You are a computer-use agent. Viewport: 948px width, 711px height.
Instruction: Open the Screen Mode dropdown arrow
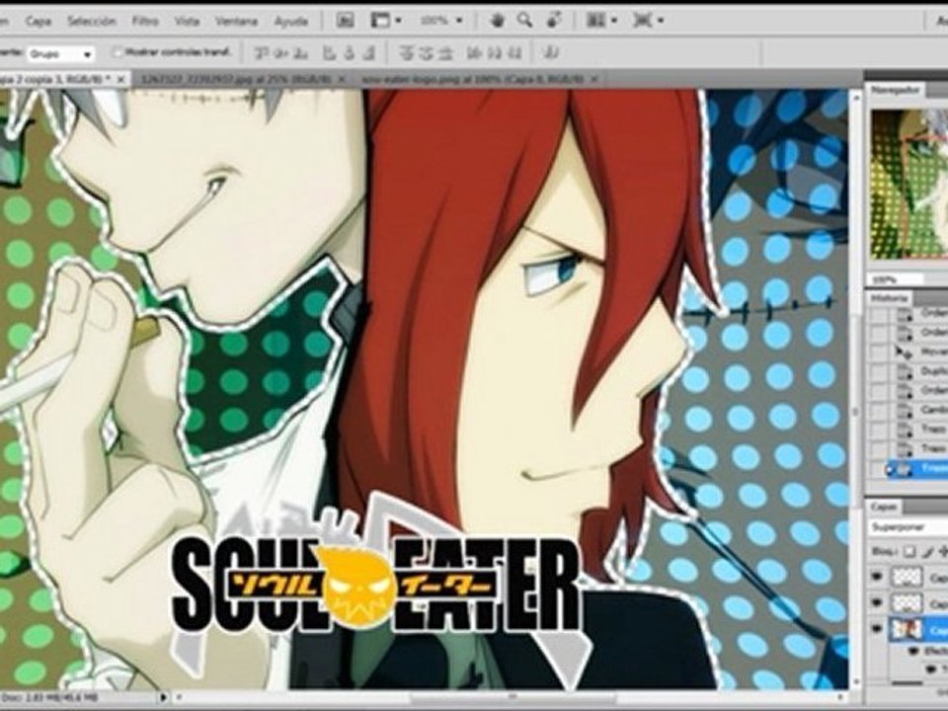(x=661, y=21)
